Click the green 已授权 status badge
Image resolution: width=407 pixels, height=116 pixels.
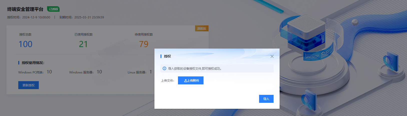(x=53, y=9)
